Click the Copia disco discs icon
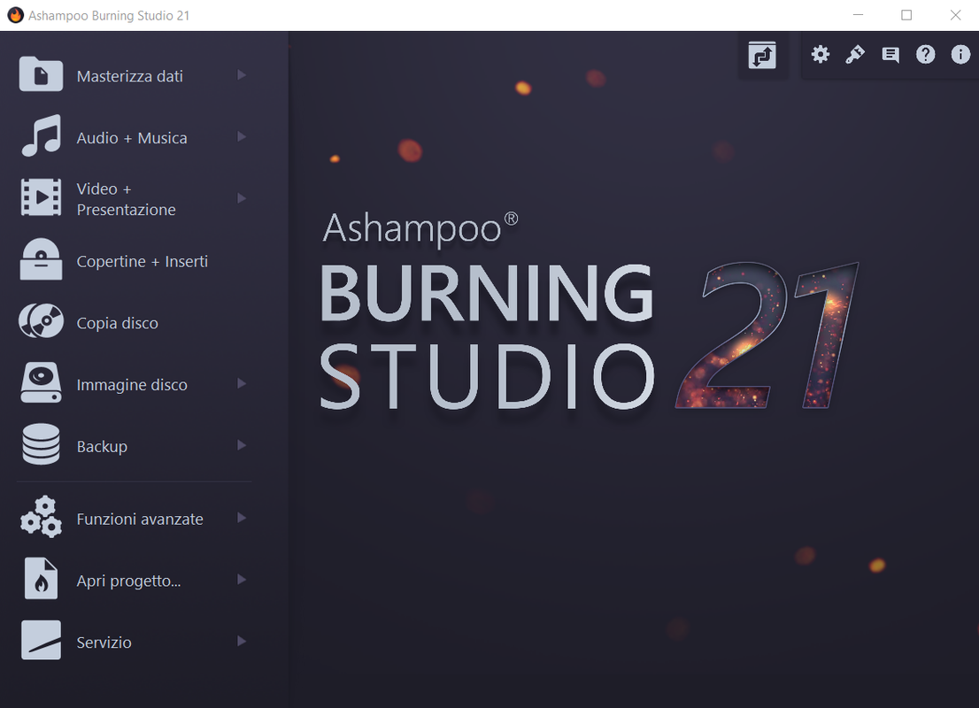The height and width of the screenshot is (708, 979). 42,321
